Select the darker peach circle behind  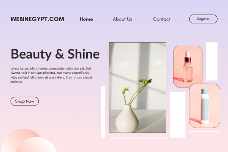pos(17,137)
